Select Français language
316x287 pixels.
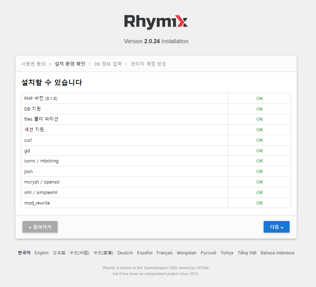coord(165,253)
